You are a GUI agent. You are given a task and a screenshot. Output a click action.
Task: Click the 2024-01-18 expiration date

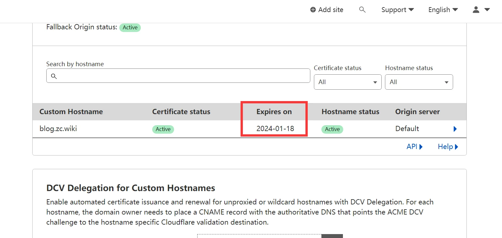[x=275, y=129]
